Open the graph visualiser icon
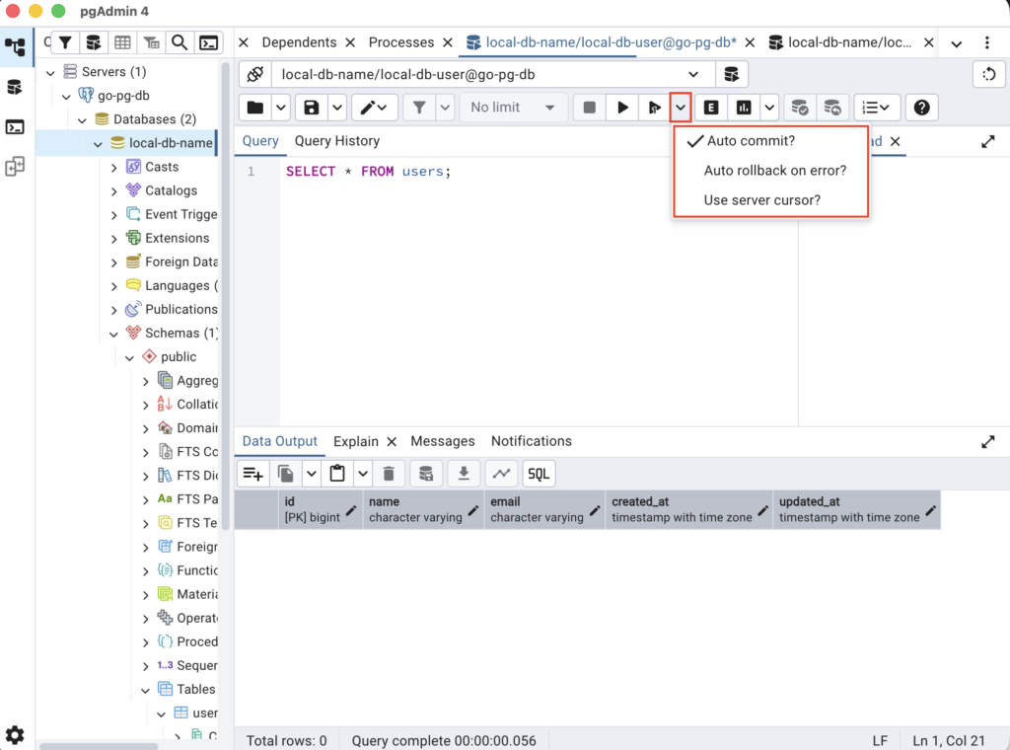The width and height of the screenshot is (1010, 750). (x=502, y=474)
